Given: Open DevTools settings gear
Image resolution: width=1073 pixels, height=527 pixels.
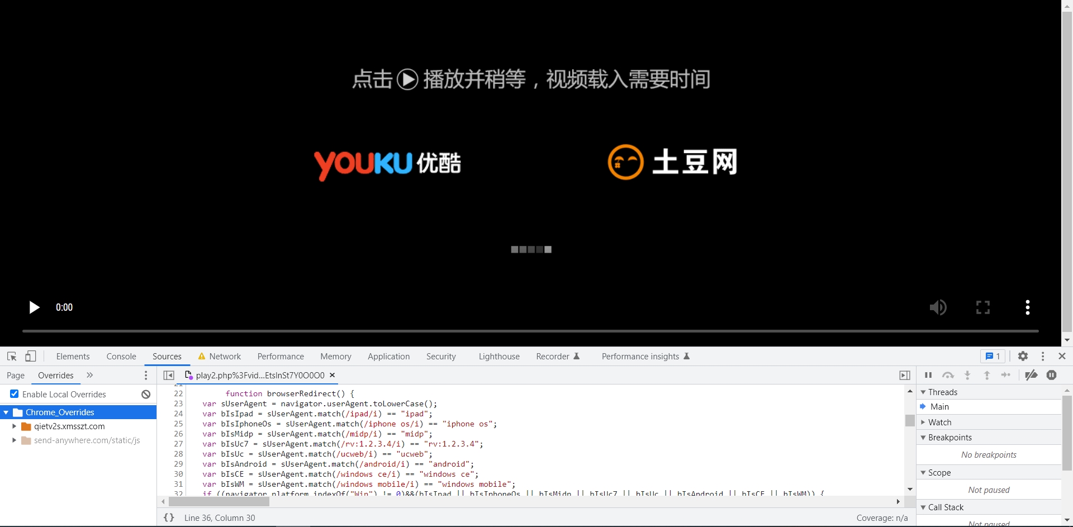Looking at the screenshot, I should pos(1023,357).
